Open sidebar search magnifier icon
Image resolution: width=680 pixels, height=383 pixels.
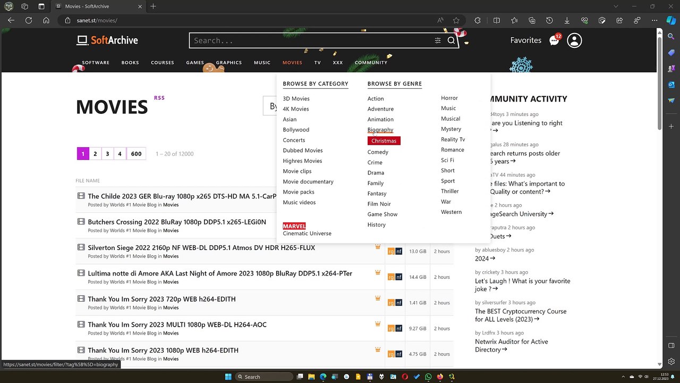[671, 37]
